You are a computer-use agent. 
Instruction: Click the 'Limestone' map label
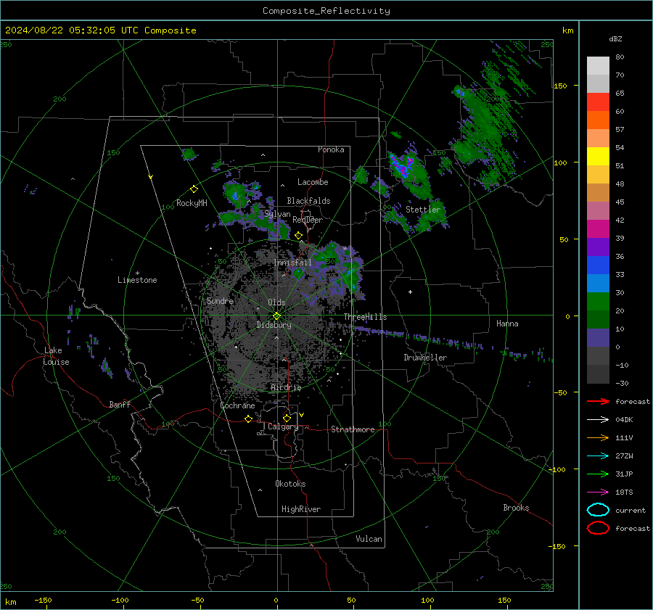(x=137, y=280)
